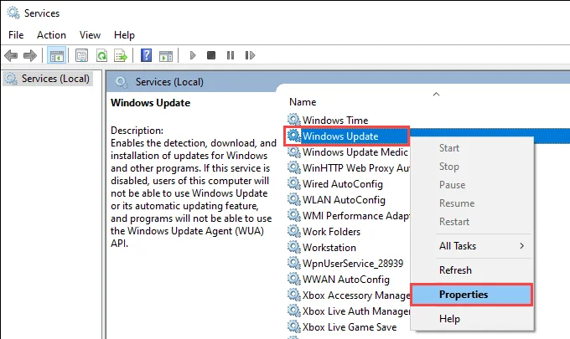
Task: Select the WWAN AutoConfig service
Action: point(346,279)
